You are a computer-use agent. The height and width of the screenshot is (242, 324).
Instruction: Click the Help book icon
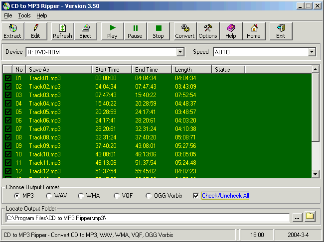pos(231,31)
